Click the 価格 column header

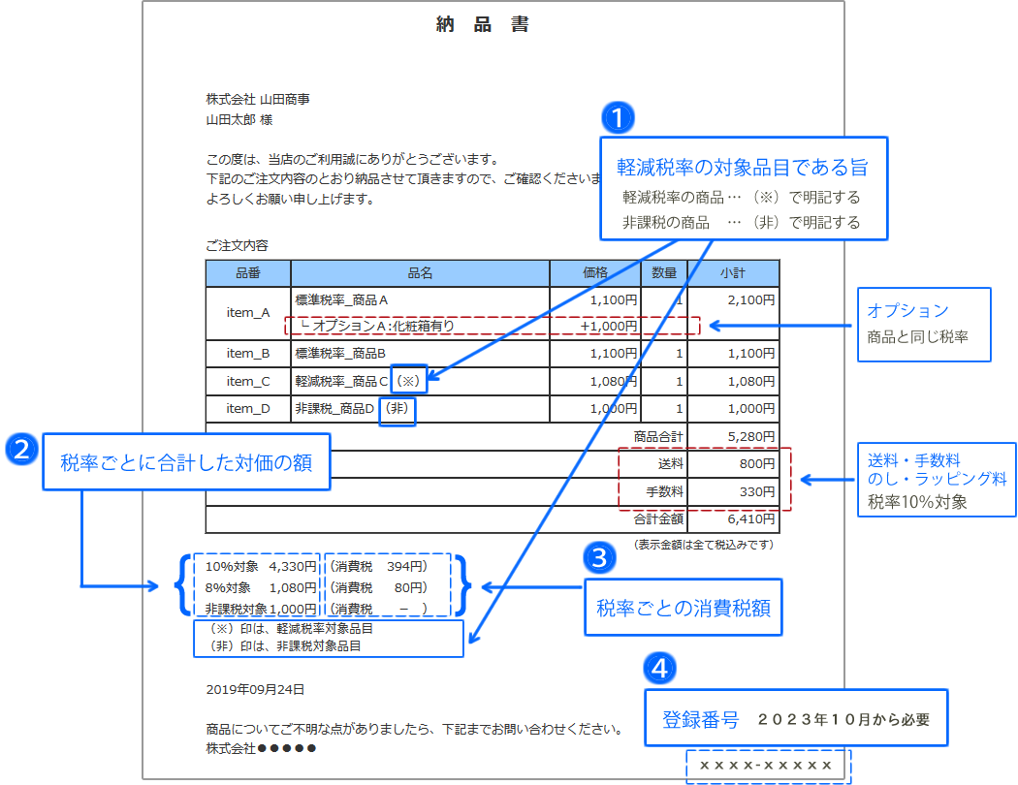594,273
